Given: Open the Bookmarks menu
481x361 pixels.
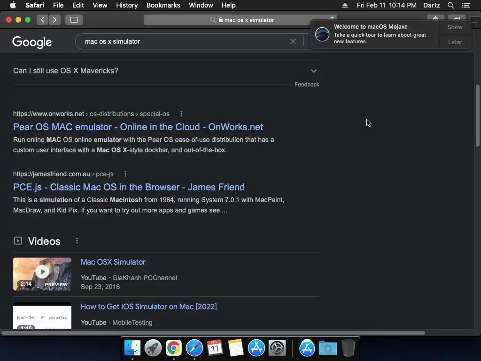Looking at the screenshot, I should [x=163, y=5].
